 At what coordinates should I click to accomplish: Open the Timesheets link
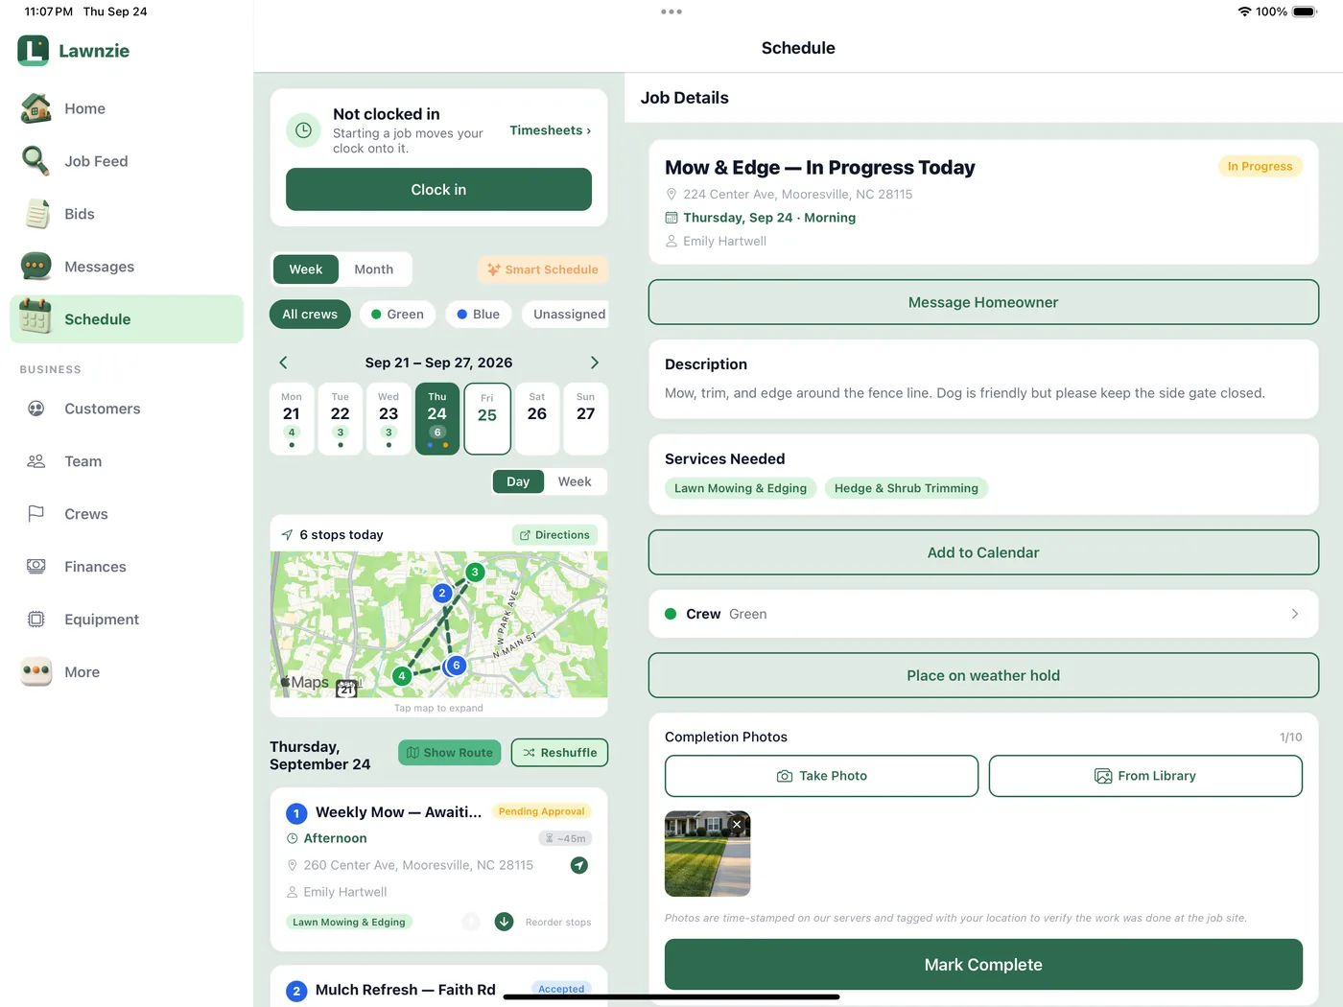point(551,130)
